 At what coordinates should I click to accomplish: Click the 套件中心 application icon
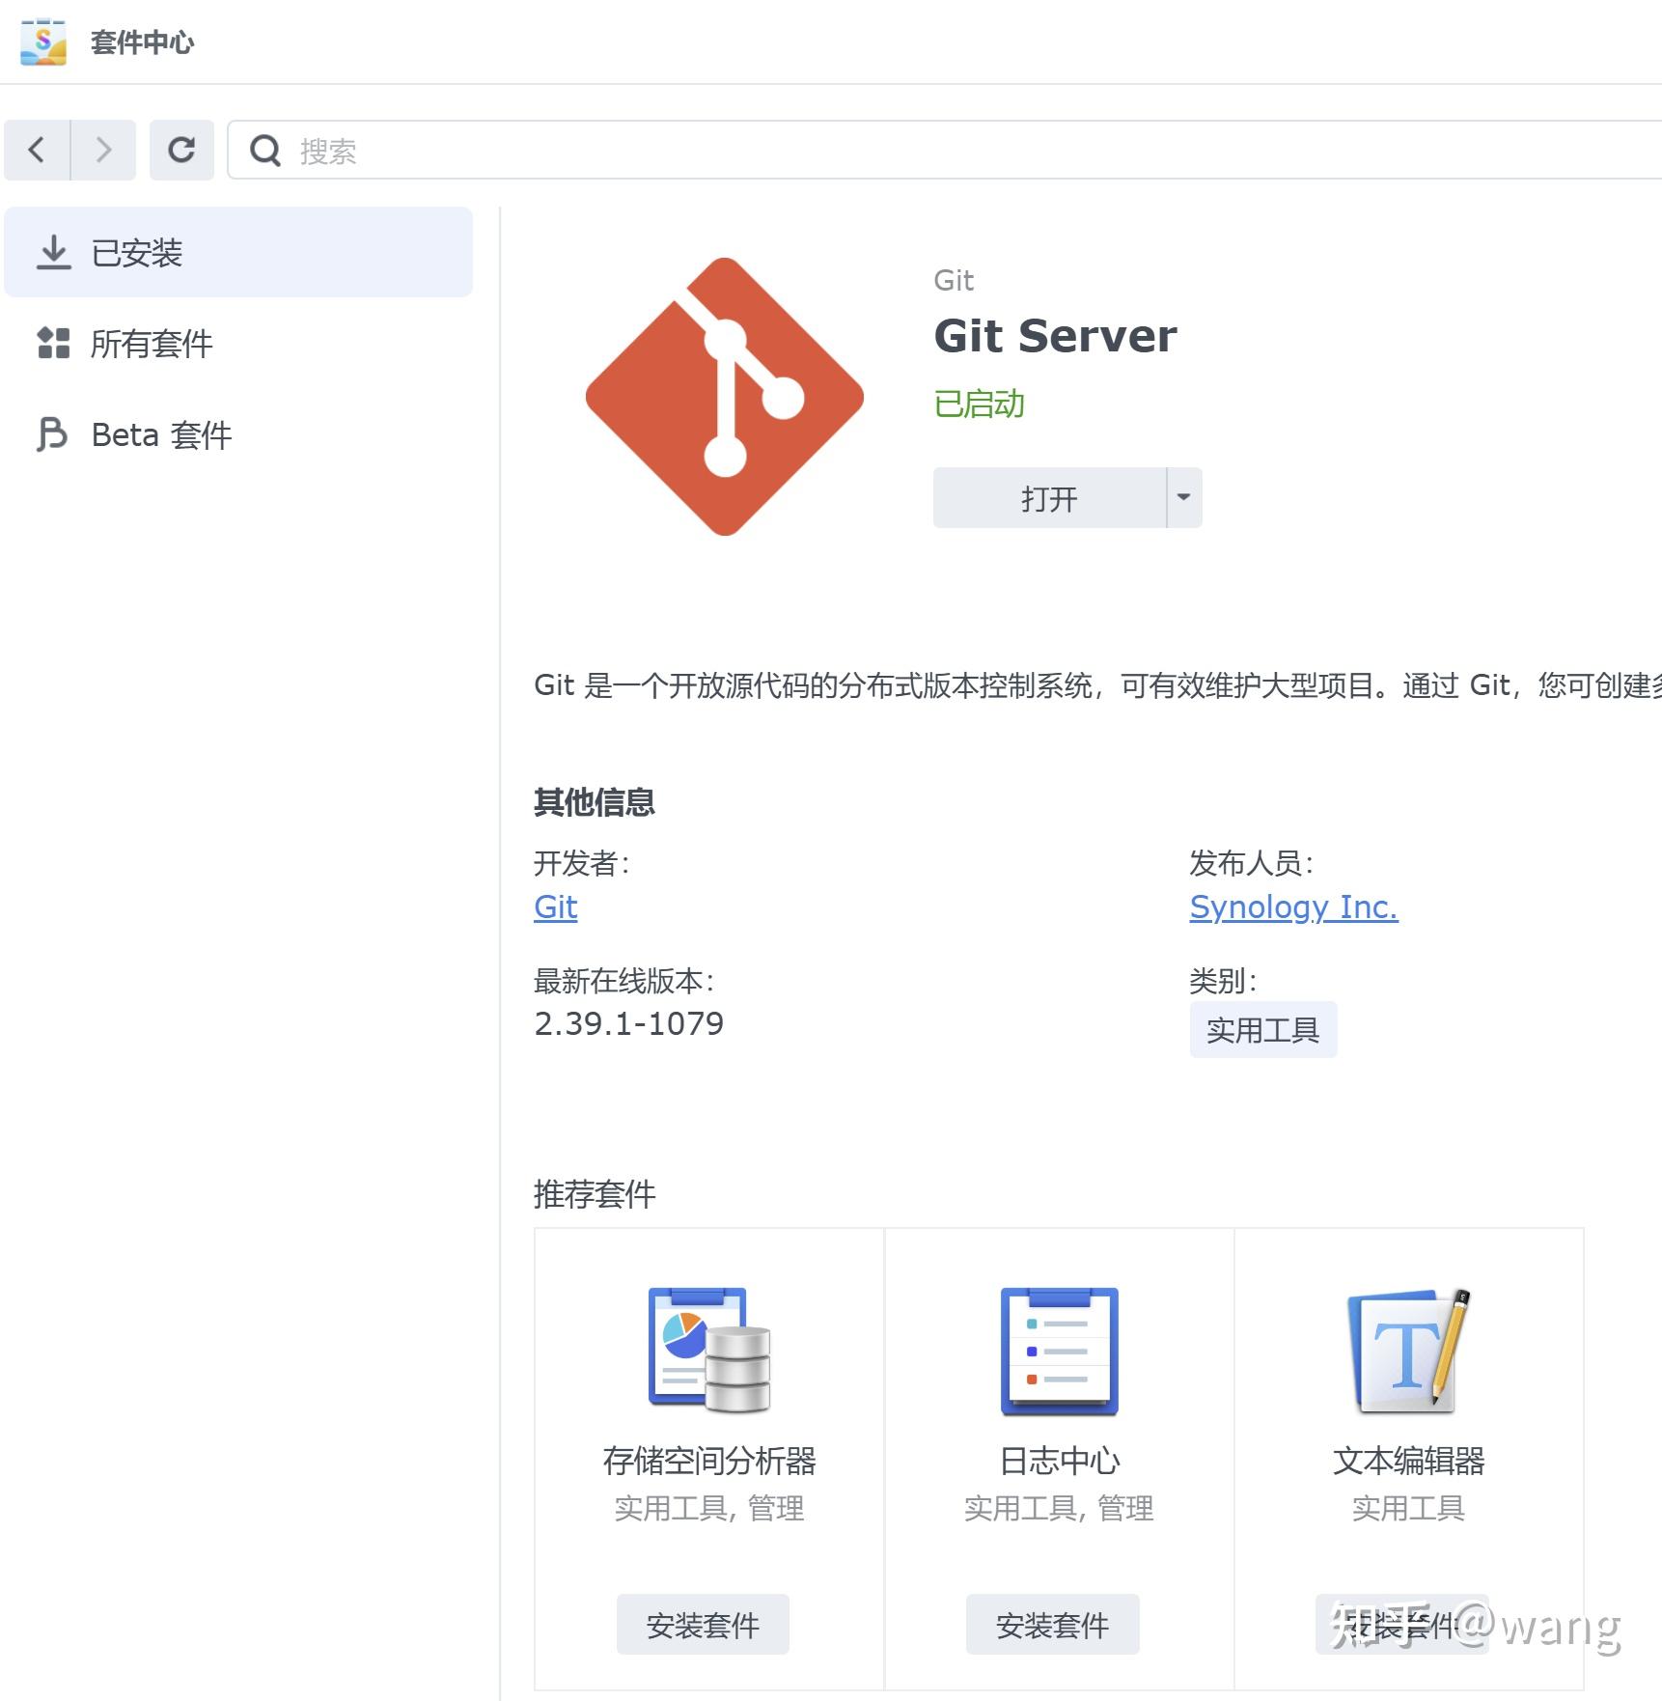[44, 42]
